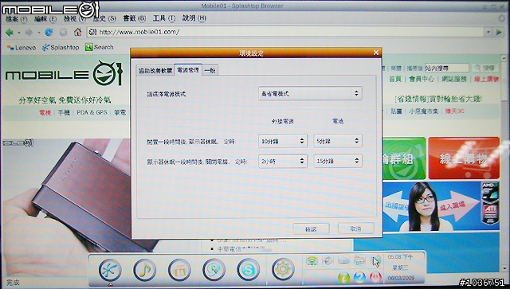
Task: Click the network globe tray icon
Action: [x=328, y=260]
